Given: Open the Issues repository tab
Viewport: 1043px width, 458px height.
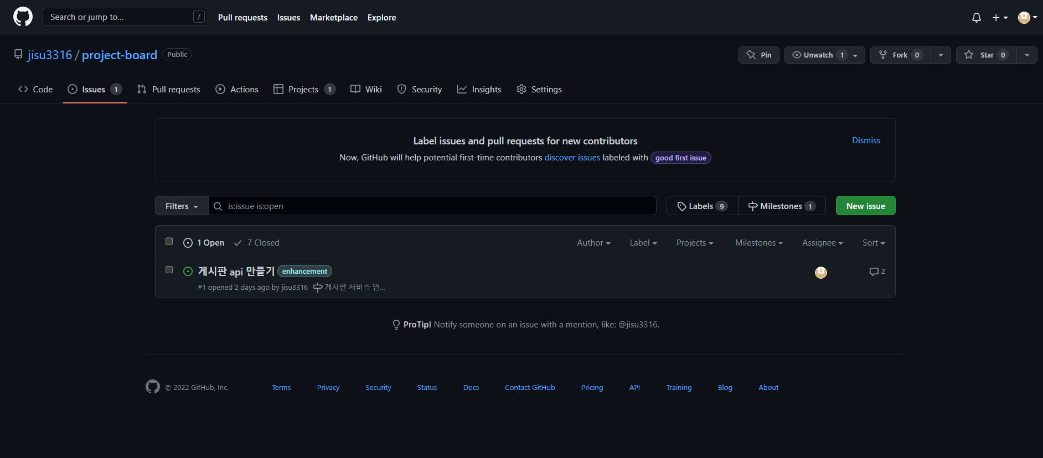Looking at the screenshot, I should (x=95, y=89).
